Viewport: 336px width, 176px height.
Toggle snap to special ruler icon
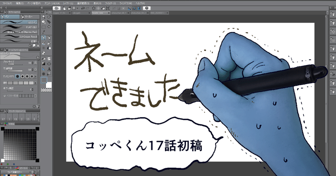[134, 8]
